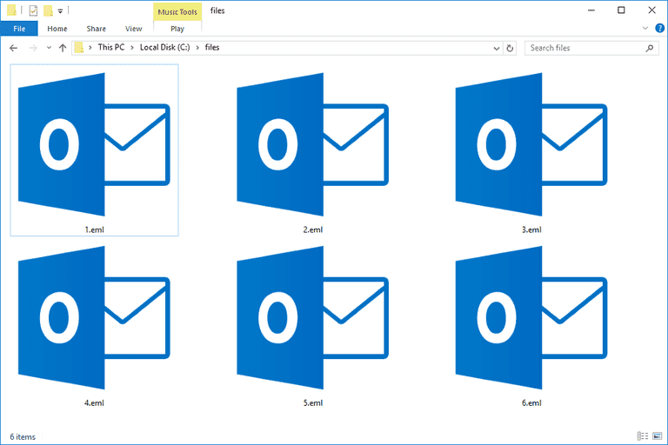Click the Back navigation arrow

coord(13,48)
